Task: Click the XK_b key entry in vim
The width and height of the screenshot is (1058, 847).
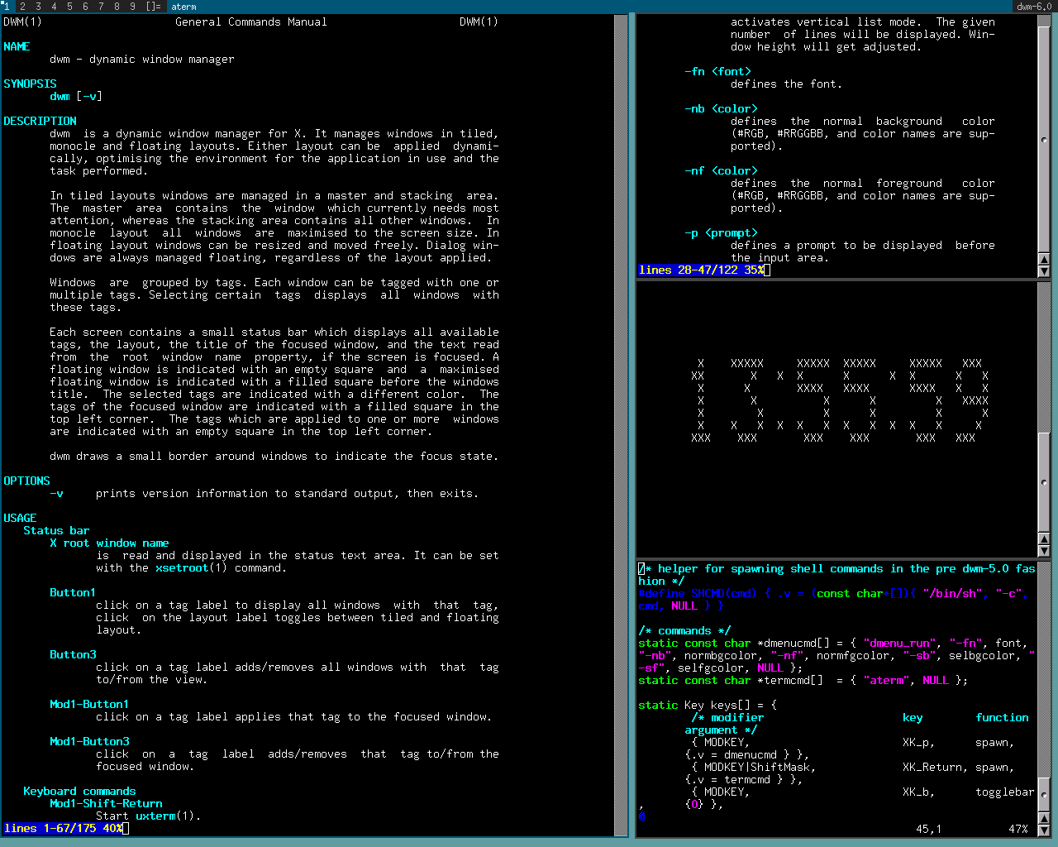Action: click(x=919, y=792)
